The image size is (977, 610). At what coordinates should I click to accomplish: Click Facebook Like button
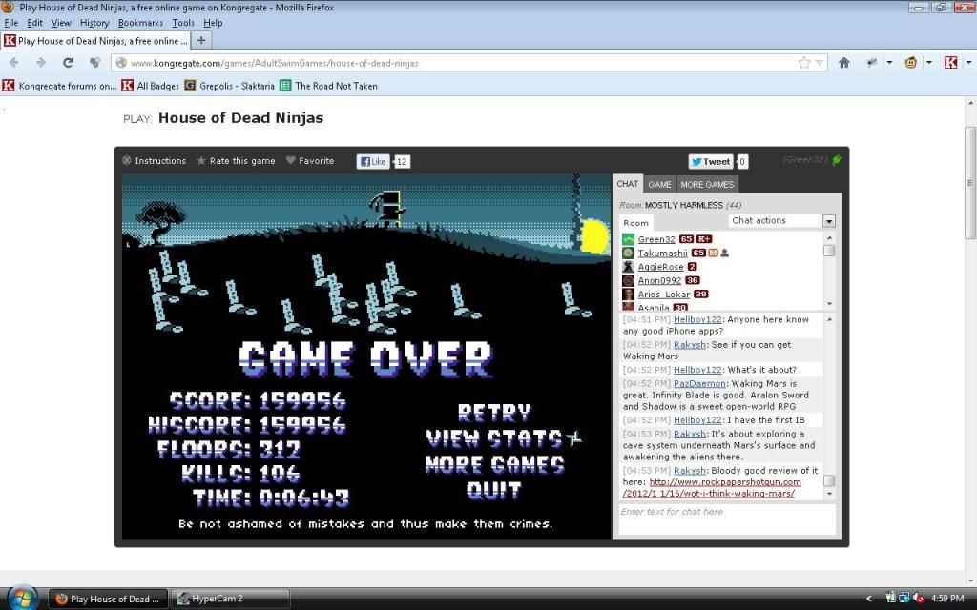point(373,161)
